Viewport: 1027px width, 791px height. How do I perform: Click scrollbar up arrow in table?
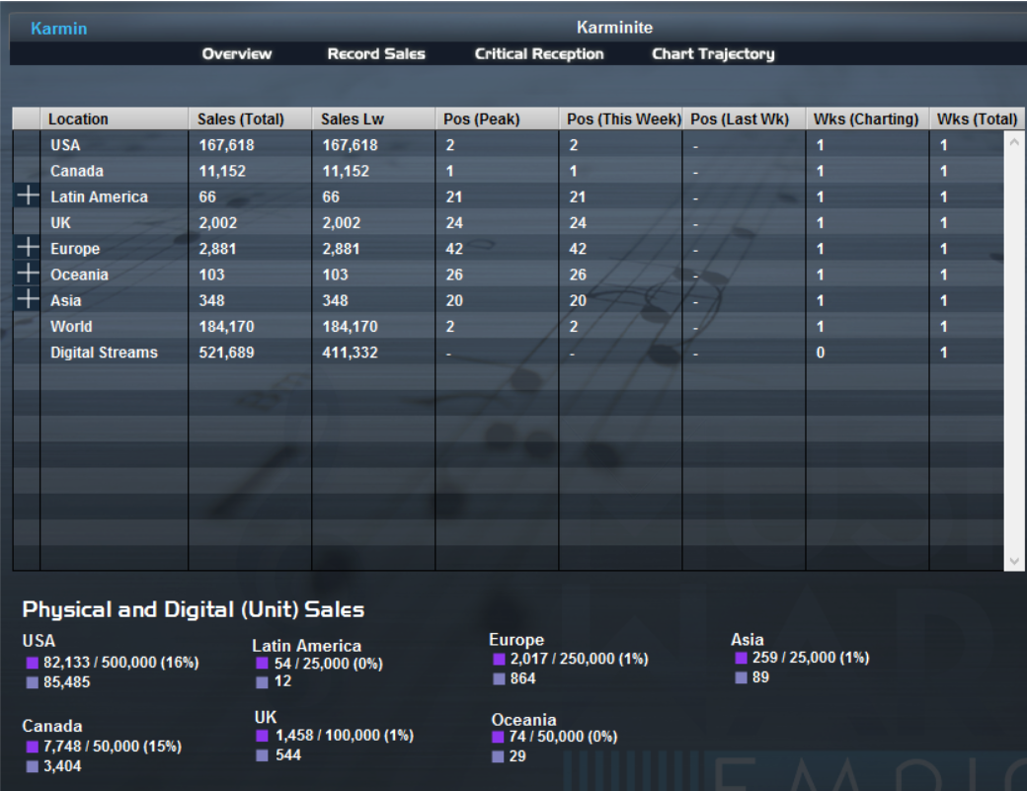point(1014,141)
